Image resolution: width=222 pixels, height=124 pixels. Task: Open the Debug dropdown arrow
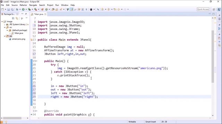(20, 9)
